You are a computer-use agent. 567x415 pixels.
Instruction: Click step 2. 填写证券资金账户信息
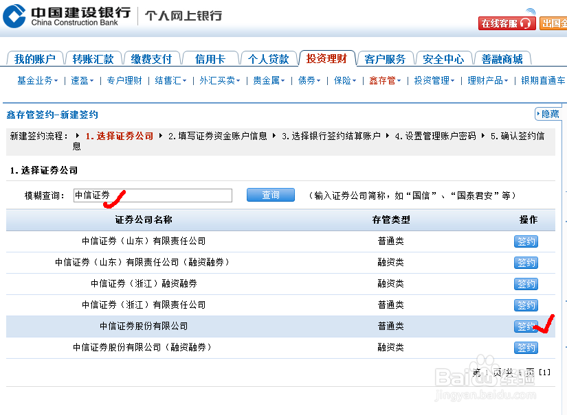(x=217, y=136)
